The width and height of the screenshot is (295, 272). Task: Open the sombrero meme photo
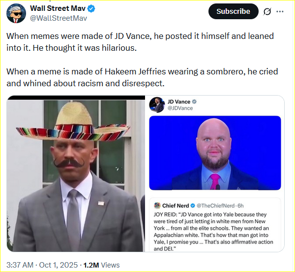tap(76, 174)
